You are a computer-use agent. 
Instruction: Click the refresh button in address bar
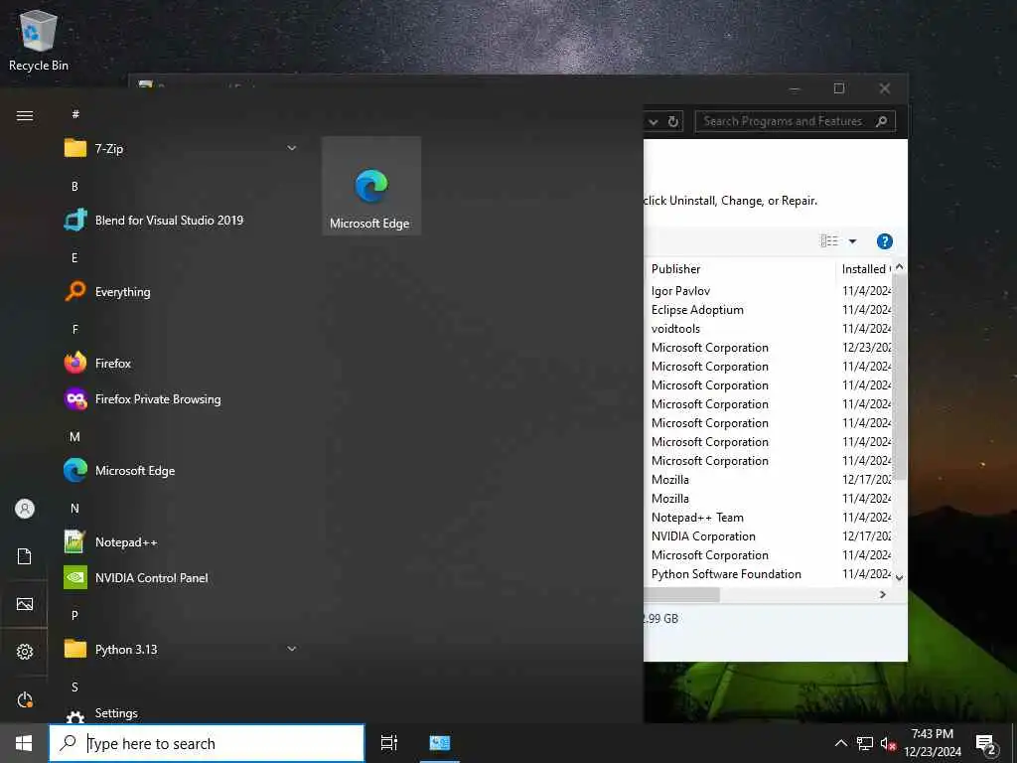point(673,121)
